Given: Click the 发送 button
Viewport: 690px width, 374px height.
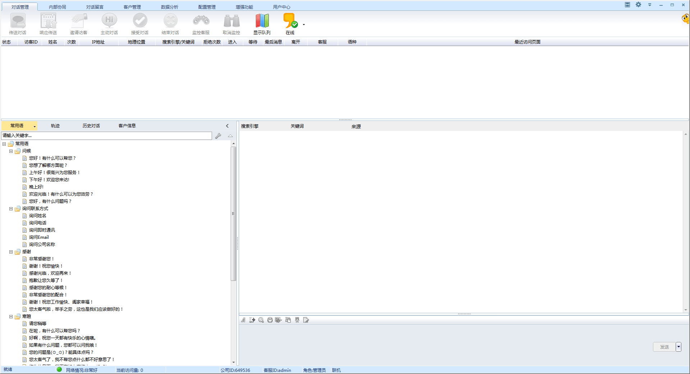Looking at the screenshot, I should click(664, 347).
